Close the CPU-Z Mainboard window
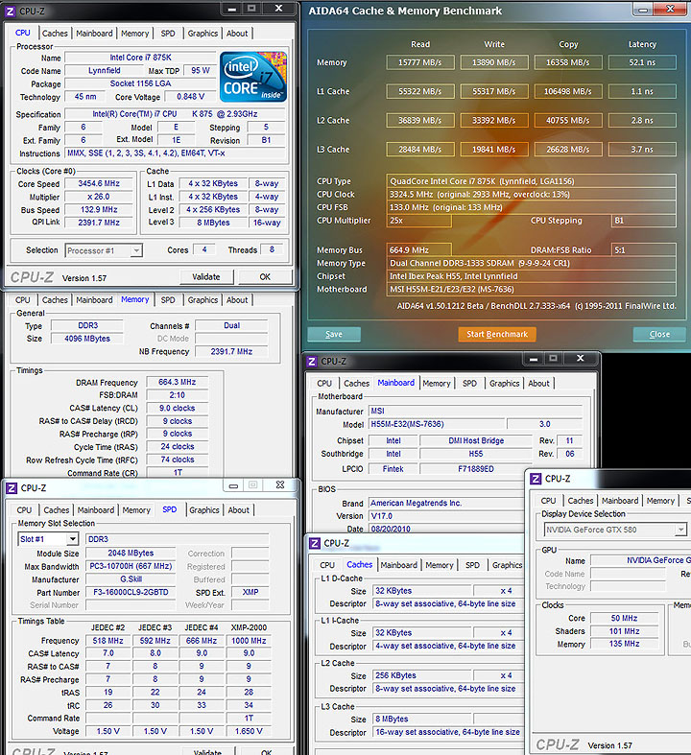 [581, 359]
